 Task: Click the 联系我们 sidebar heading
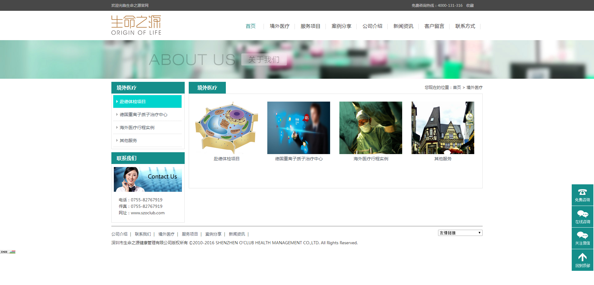[148, 158]
